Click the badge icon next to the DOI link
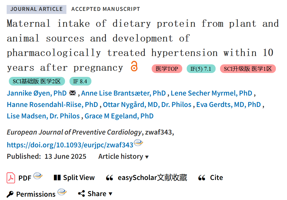 coord(138,143)
